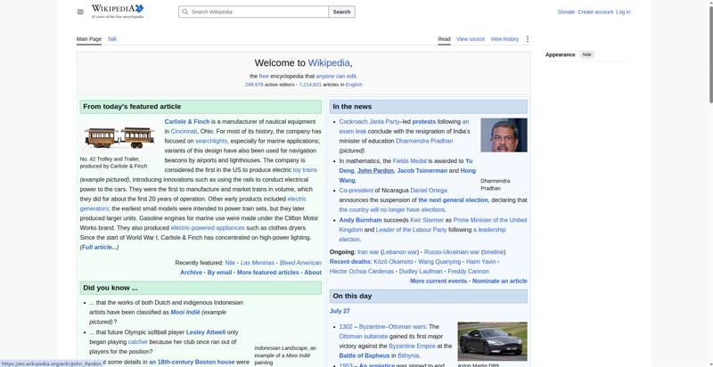Image resolution: width=713 pixels, height=367 pixels.
Task: Click the search magnifier icon
Action: tap(185, 12)
